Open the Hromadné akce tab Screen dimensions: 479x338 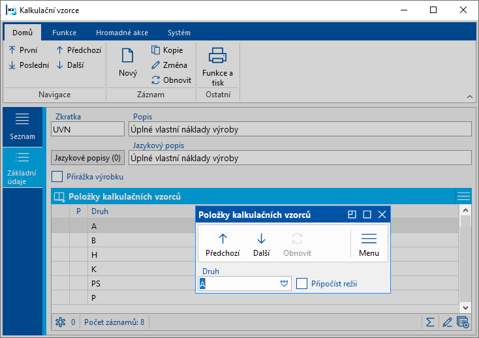coord(121,33)
